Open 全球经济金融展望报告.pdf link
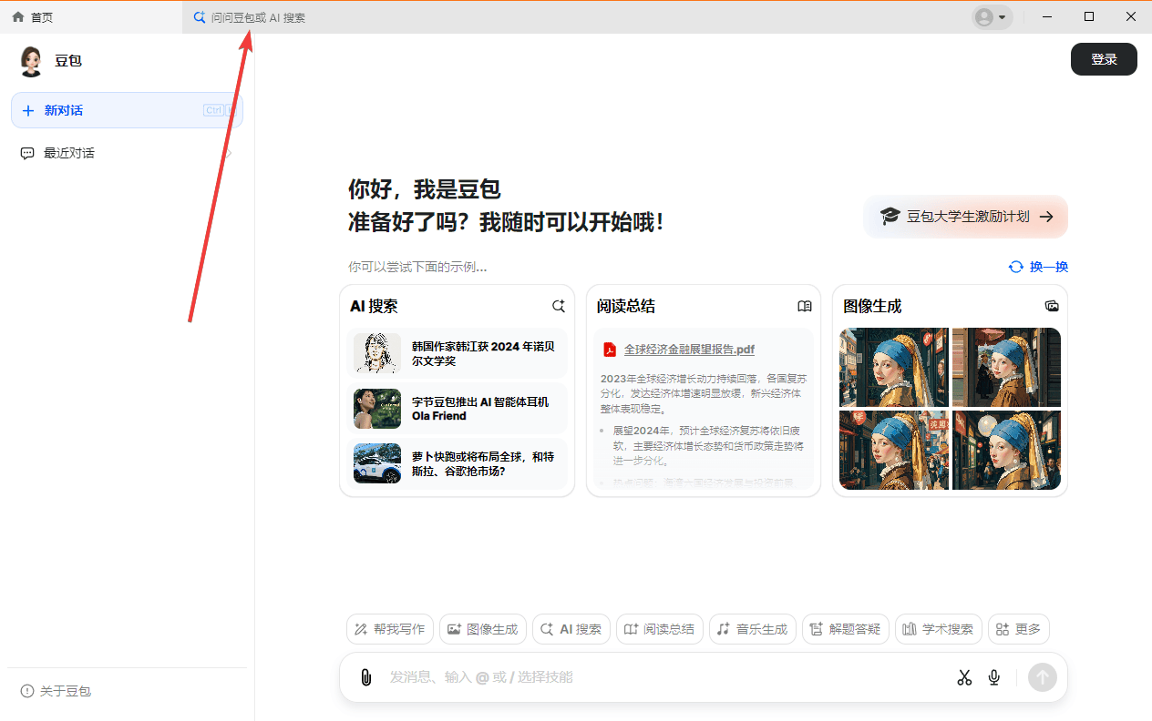 coord(688,349)
